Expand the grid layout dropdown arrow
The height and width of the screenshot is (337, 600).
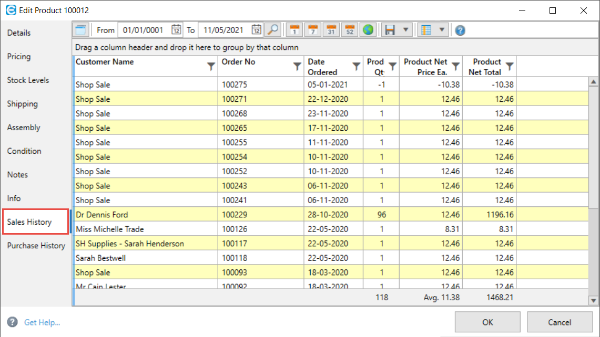442,30
